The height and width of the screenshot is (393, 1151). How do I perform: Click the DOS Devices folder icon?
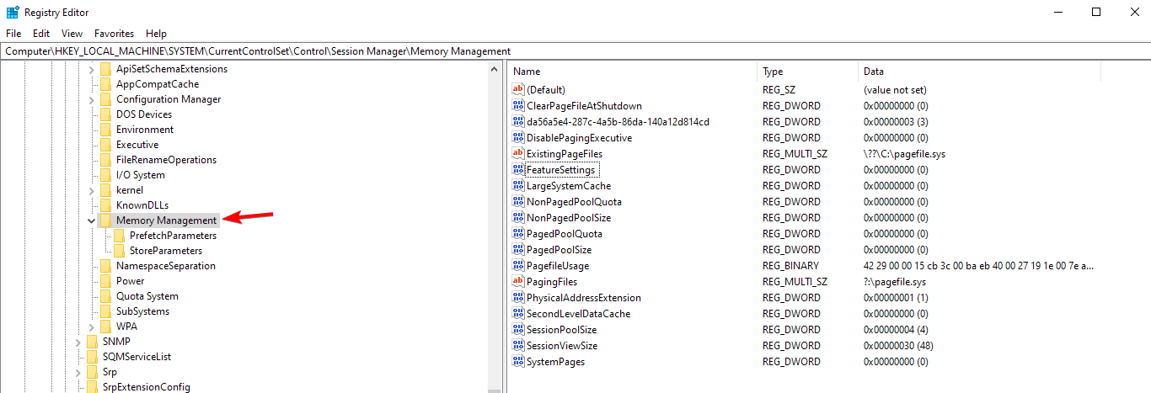coord(105,114)
